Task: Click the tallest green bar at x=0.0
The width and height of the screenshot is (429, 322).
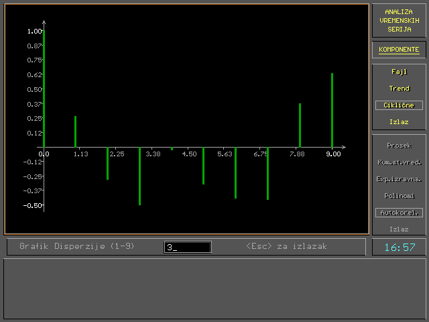Action: click(44, 87)
